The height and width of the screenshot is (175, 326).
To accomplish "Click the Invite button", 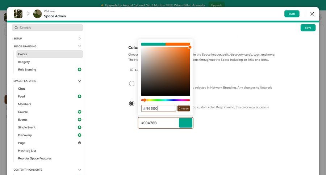I will (x=292, y=14).
